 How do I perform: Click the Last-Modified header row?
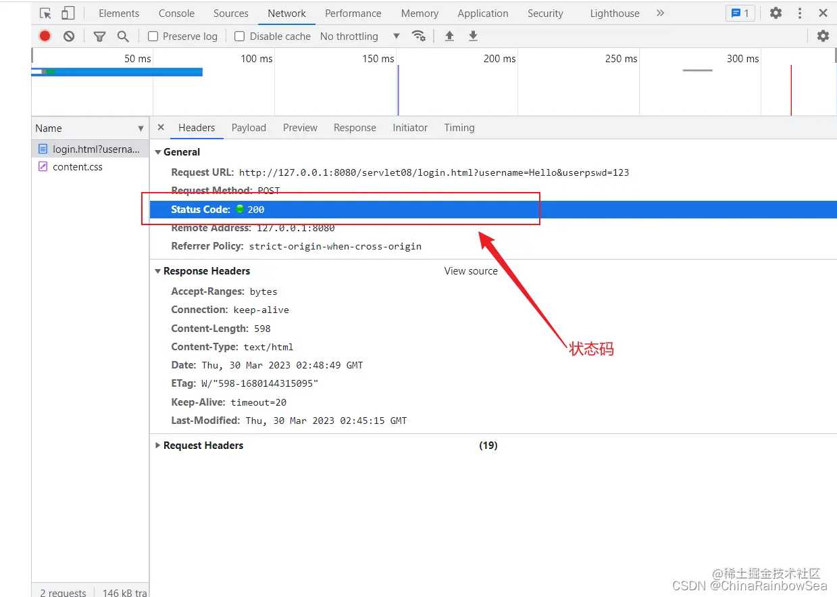pyautogui.click(x=493, y=421)
